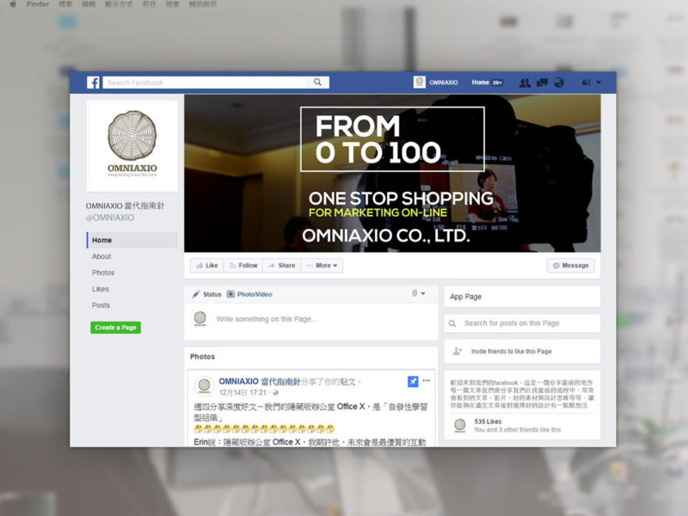The image size is (688, 516).
Task: Click the Facebook logo icon
Action: click(93, 83)
